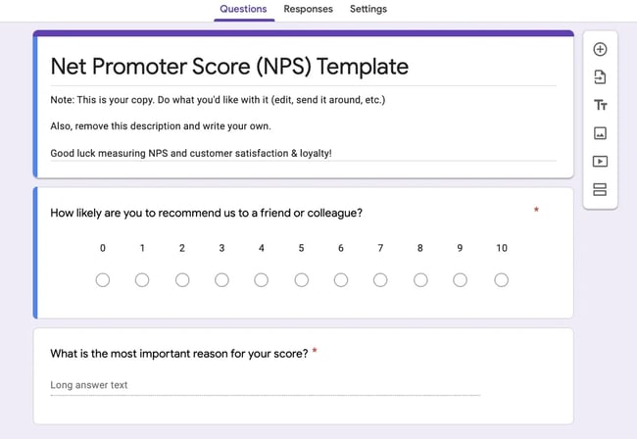
Task: Go to the Questions tab
Action: pos(243,9)
